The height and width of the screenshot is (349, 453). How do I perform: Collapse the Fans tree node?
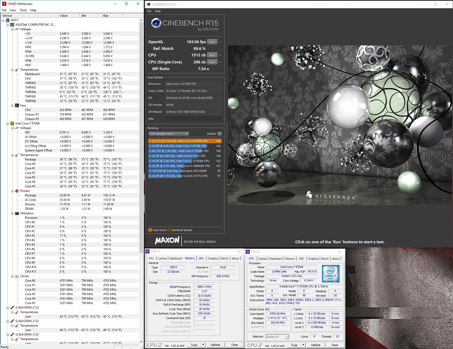coord(12,106)
